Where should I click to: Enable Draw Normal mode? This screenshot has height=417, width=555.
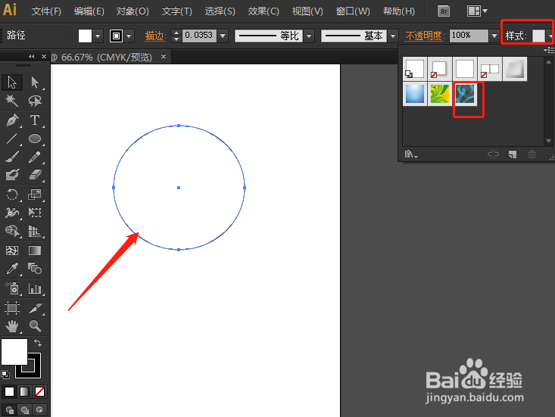[x=10, y=409]
